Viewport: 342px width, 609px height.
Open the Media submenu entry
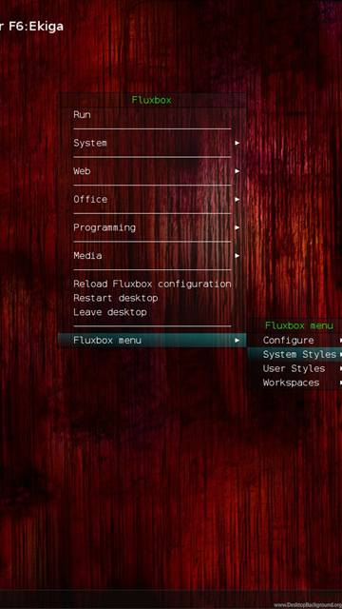[x=152, y=256]
